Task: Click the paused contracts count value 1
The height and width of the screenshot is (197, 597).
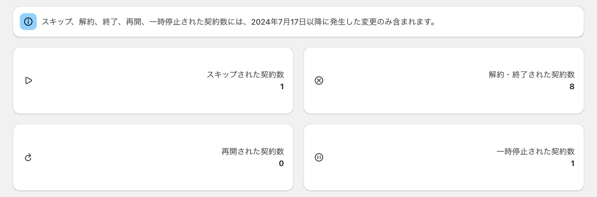Action: tap(572, 164)
